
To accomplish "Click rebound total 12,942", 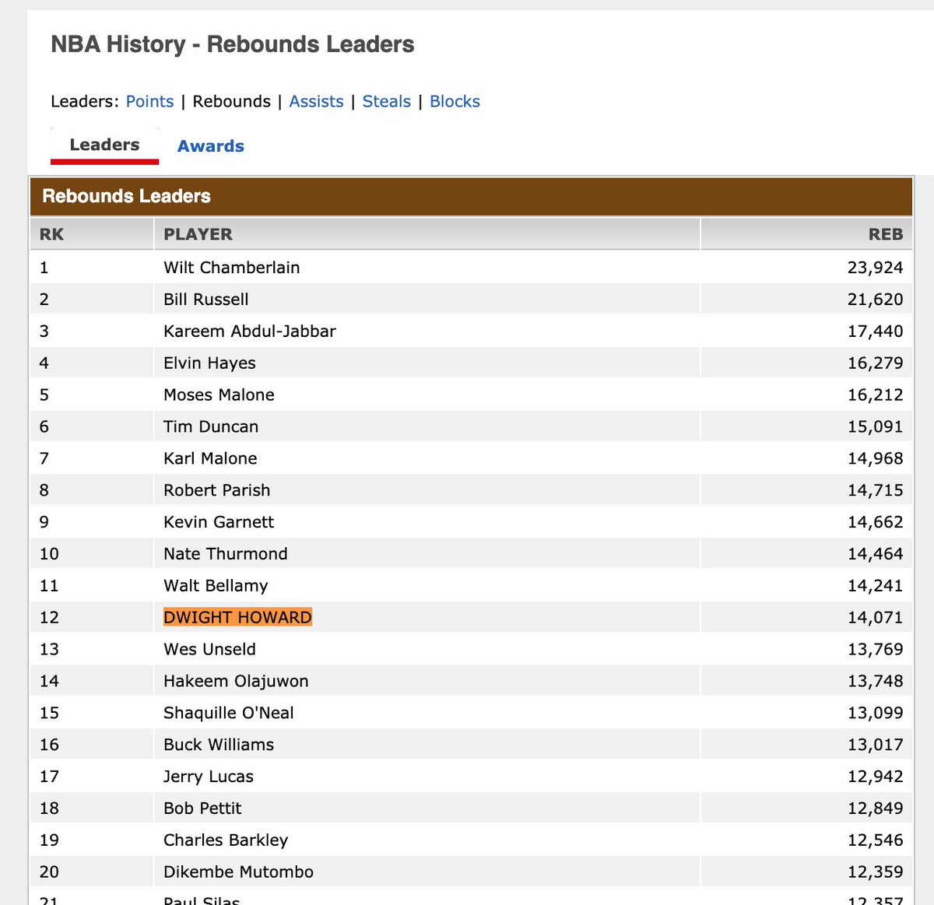I will (875, 777).
